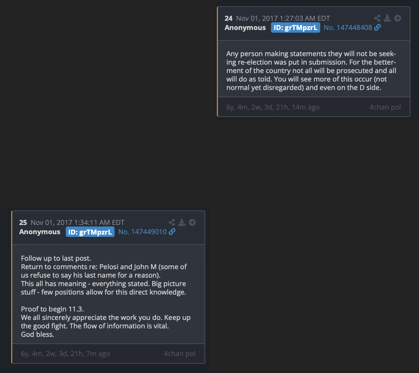Click ID: grTMpzrL badge on post 24
The height and width of the screenshot is (373, 419).
click(x=295, y=28)
